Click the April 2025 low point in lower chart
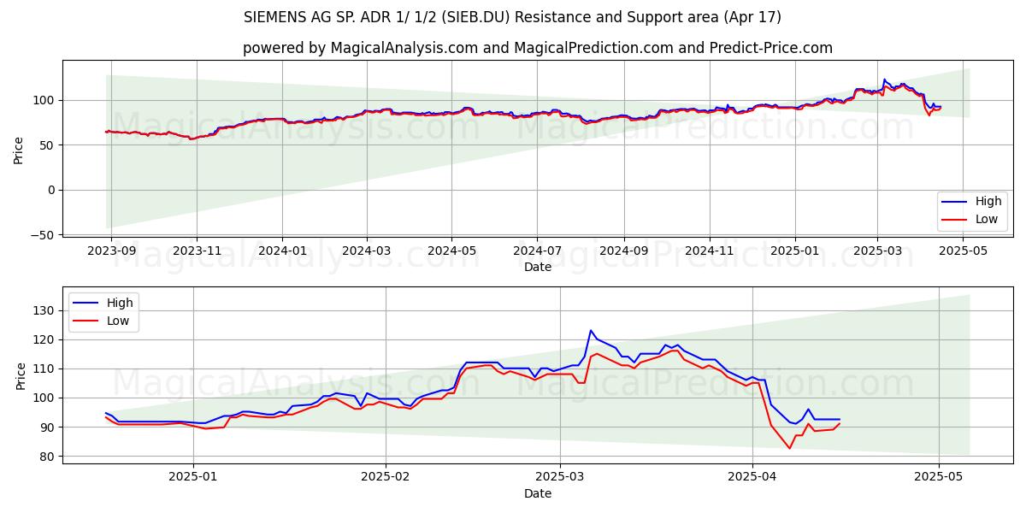Screen dimensions: 1026x513 [x=790, y=448]
